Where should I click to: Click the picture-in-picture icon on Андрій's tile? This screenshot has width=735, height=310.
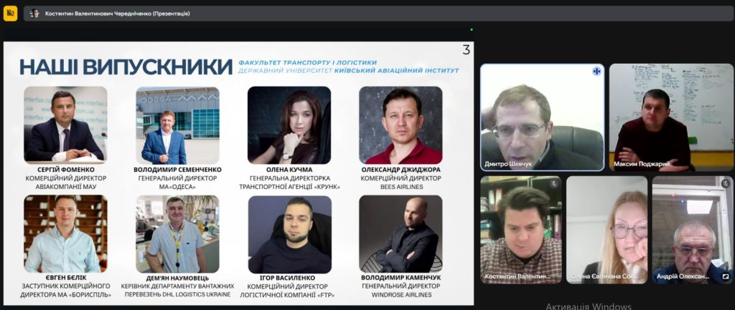(726, 277)
